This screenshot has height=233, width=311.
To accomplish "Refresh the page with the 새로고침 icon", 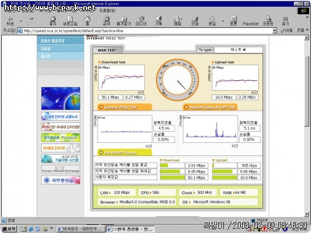I will tap(70, 21).
